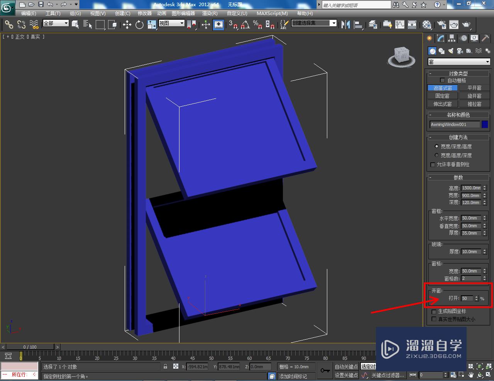The image size is (494, 381).
Task: Select 宽度/深度/高度 creation method
Action: [x=436, y=146]
